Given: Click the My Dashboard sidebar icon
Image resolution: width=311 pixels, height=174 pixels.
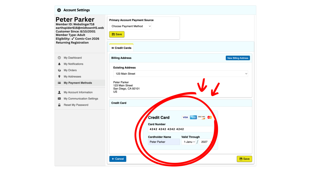Looking at the screenshot, I should (x=59, y=58).
